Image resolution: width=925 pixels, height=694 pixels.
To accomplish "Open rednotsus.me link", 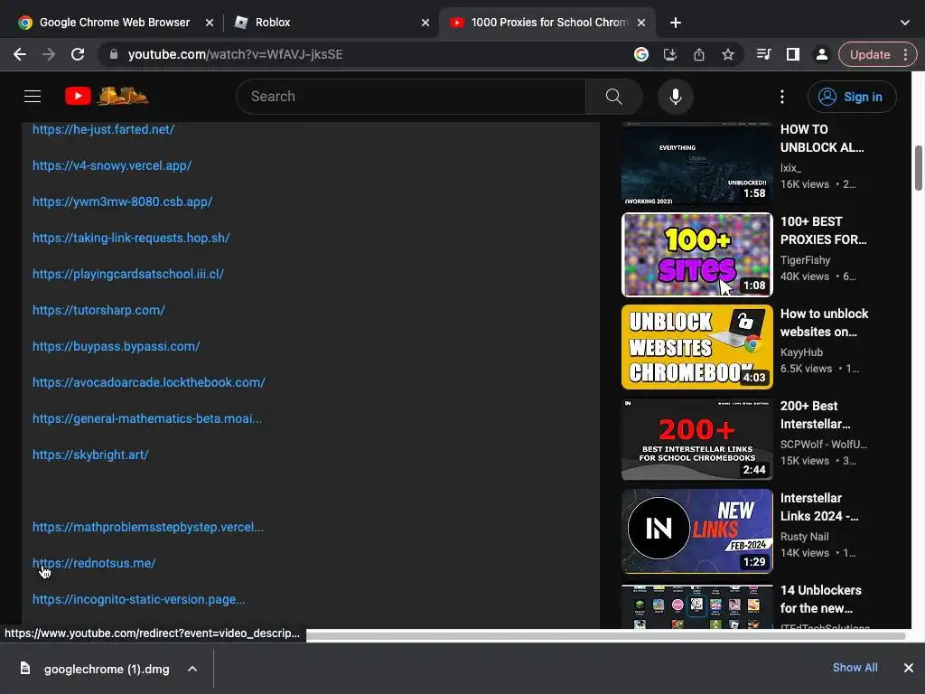I will [94, 563].
